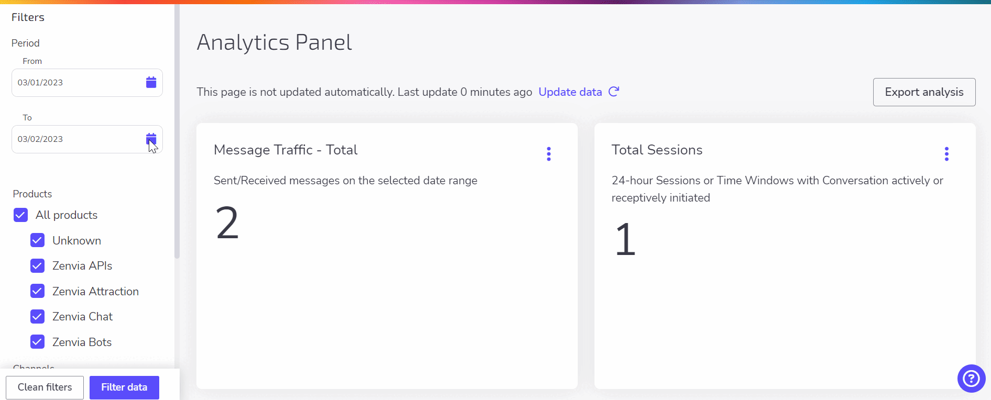Open the To date calendar picker
Image resolution: width=991 pixels, height=400 pixels.
click(151, 139)
